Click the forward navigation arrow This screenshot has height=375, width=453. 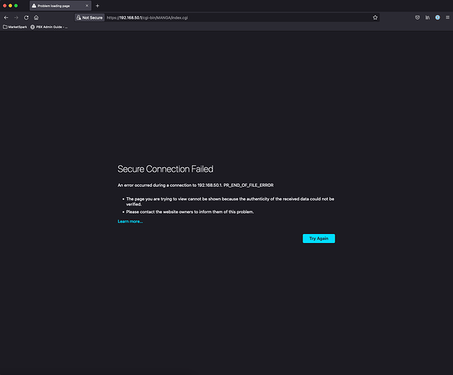[x=16, y=18]
